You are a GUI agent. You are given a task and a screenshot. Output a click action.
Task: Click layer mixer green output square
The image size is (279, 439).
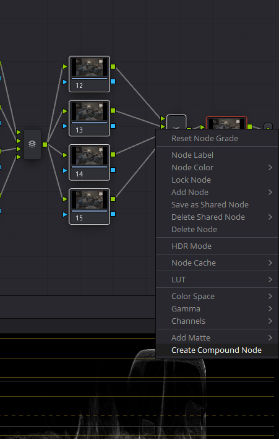tap(45, 144)
